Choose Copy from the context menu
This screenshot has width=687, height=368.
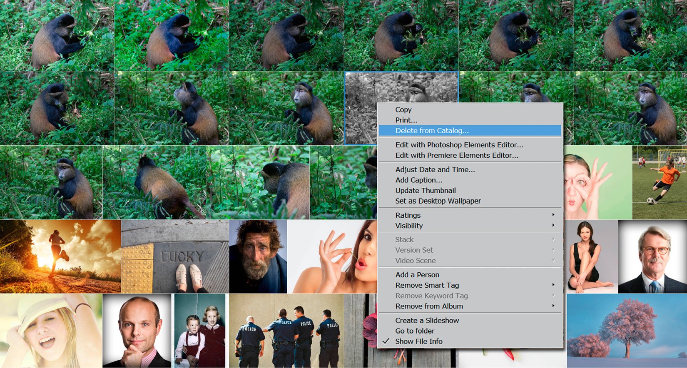click(x=470, y=109)
